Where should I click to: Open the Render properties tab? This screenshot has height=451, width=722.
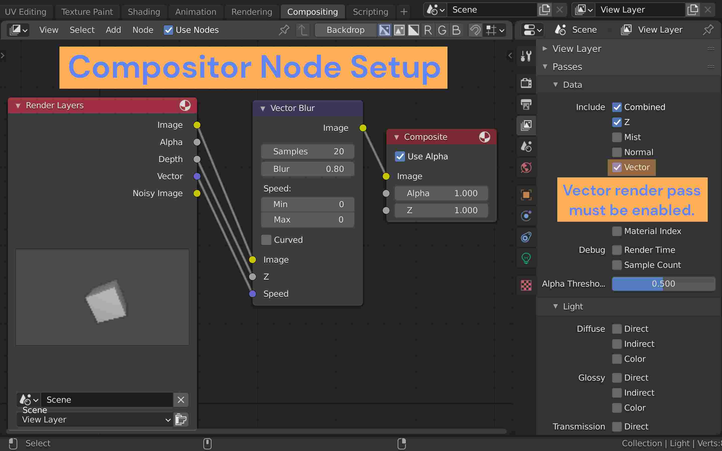coord(526,83)
